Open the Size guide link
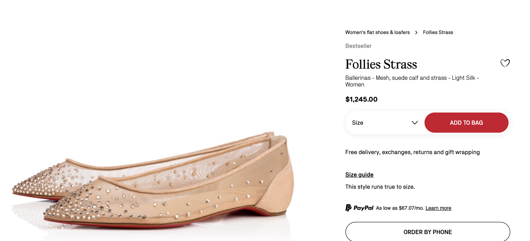530x241 pixels. pos(359,175)
